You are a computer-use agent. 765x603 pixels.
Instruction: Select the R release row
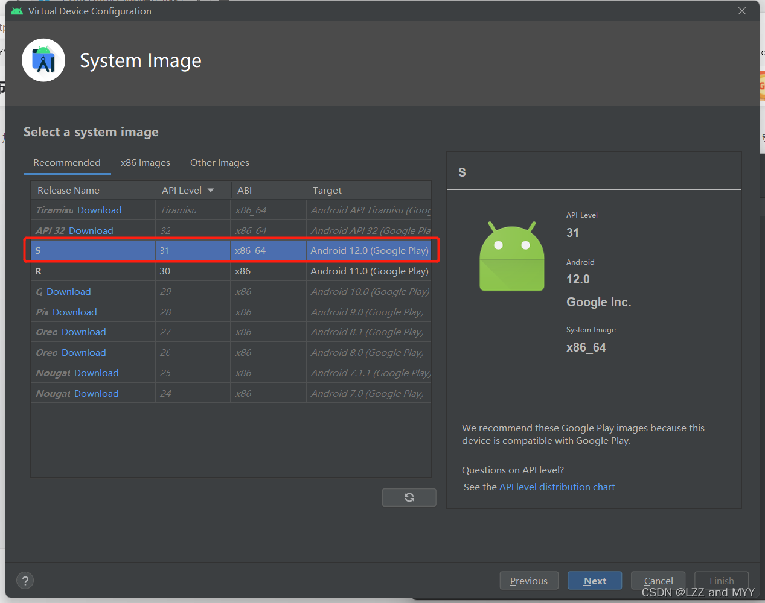coord(231,271)
